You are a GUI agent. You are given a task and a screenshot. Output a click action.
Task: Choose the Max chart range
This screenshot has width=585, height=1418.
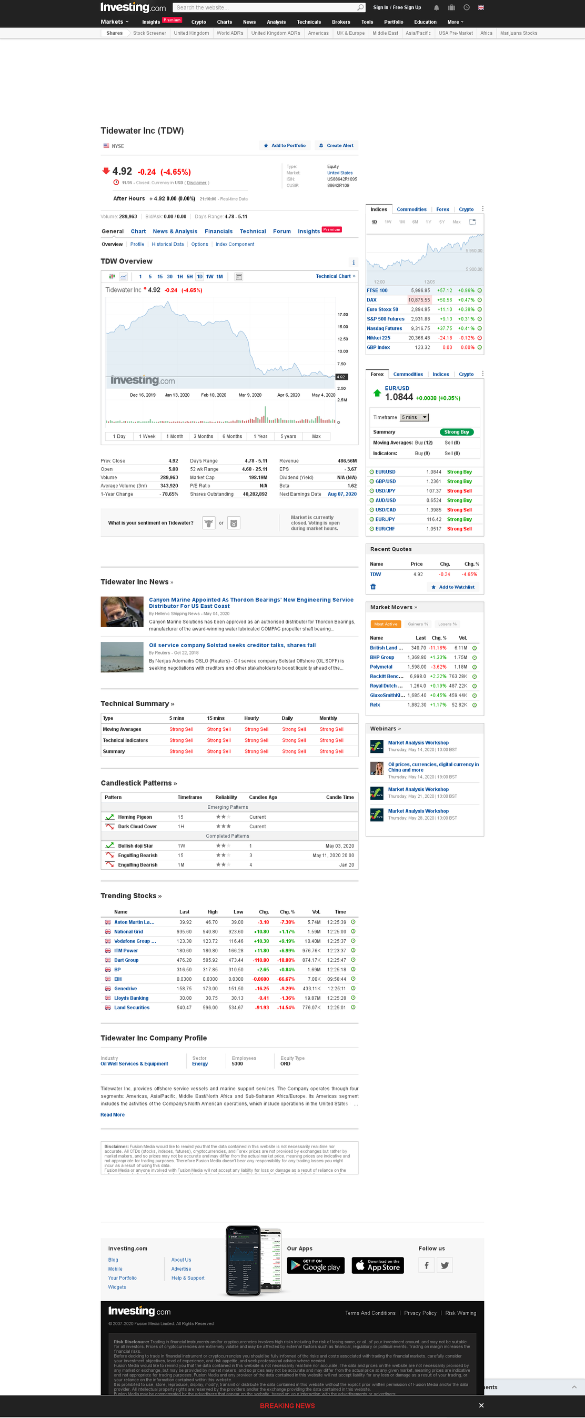pos(317,437)
